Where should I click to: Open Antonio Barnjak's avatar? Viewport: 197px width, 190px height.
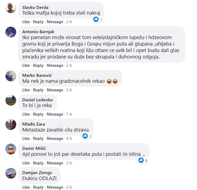coord(11,32)
